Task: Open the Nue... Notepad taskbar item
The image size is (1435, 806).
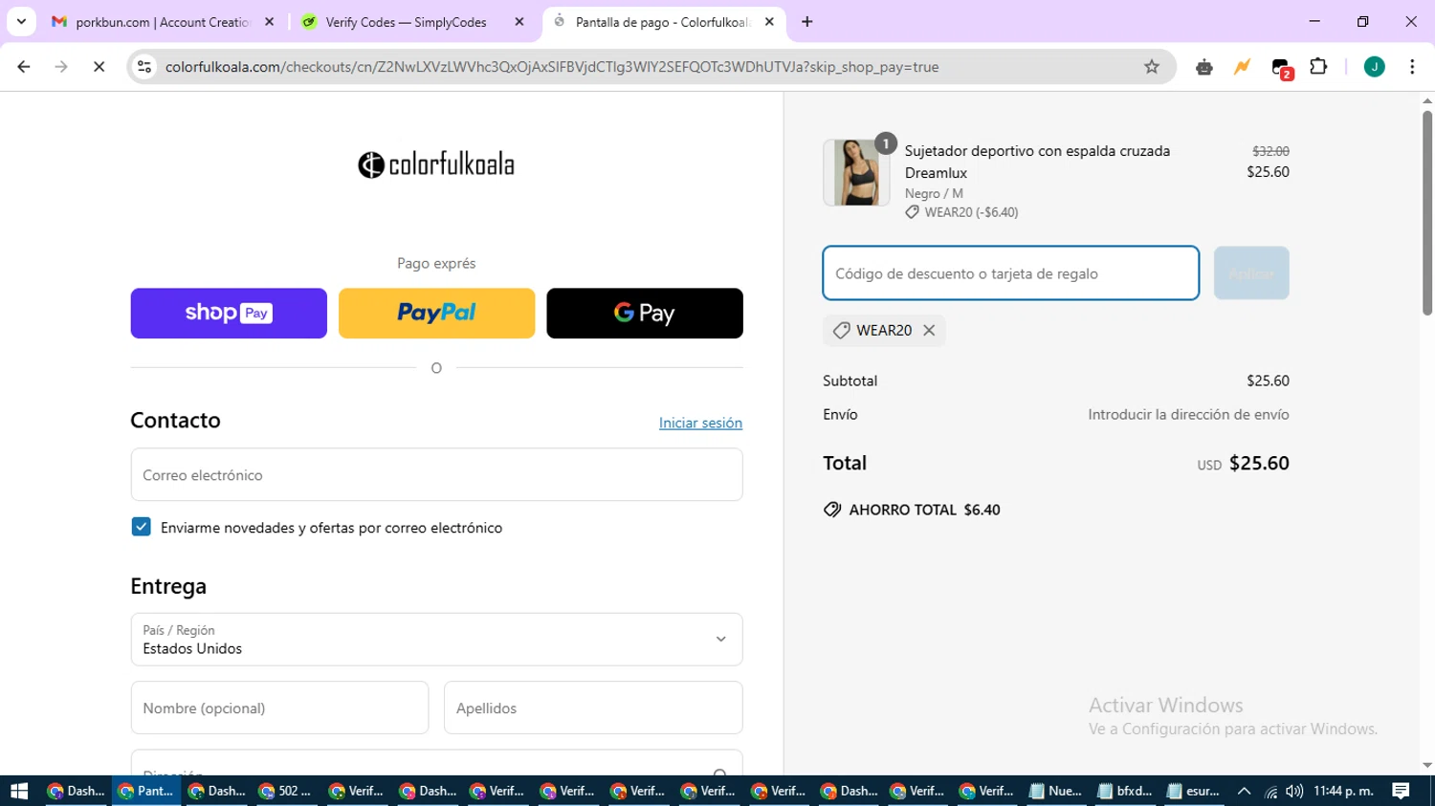Action: 1055,791
